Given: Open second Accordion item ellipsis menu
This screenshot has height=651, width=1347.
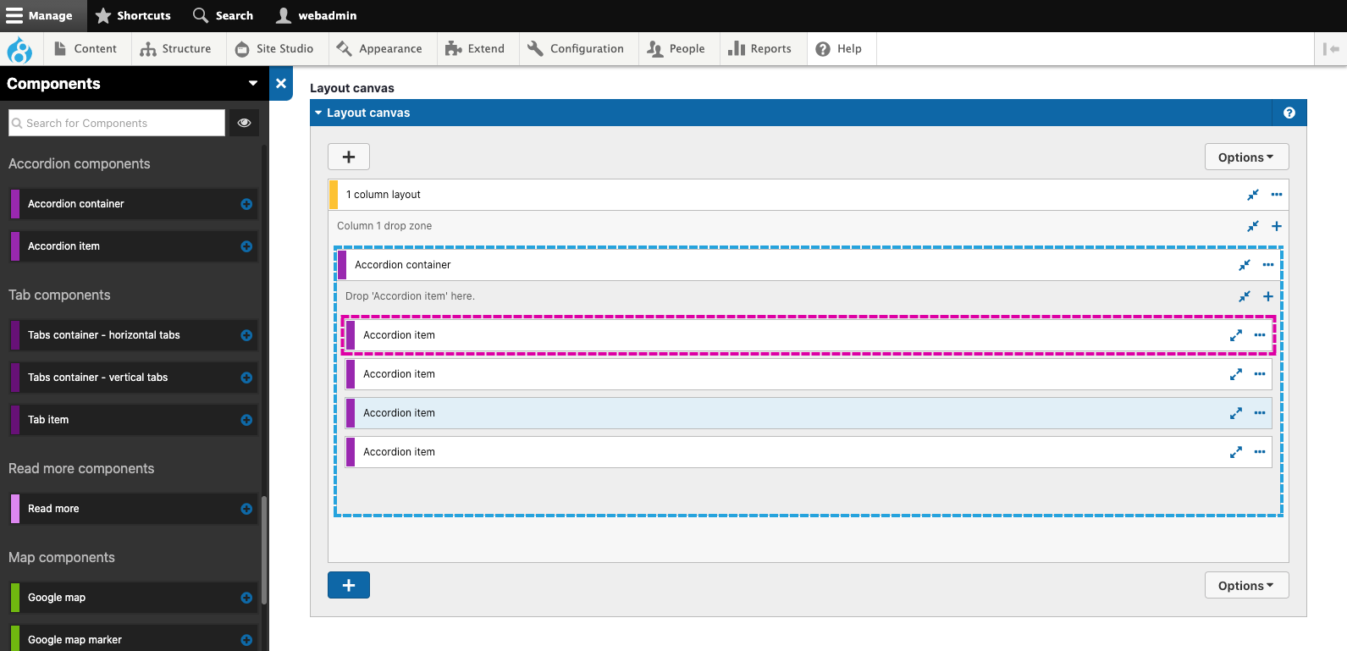Looking at the screenshot, I should point(1260,374).
